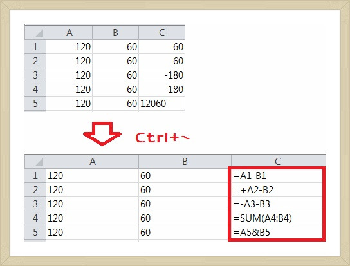Click lower table cell B2 showing 60
The image size is (350, 266).
coord(185,189)
